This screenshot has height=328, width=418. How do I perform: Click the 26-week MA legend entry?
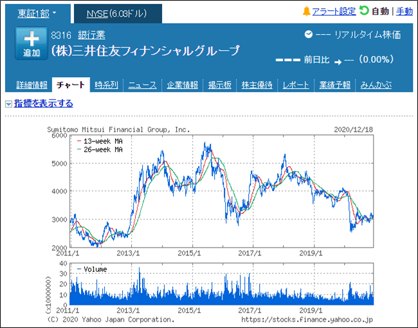(100, 150)
